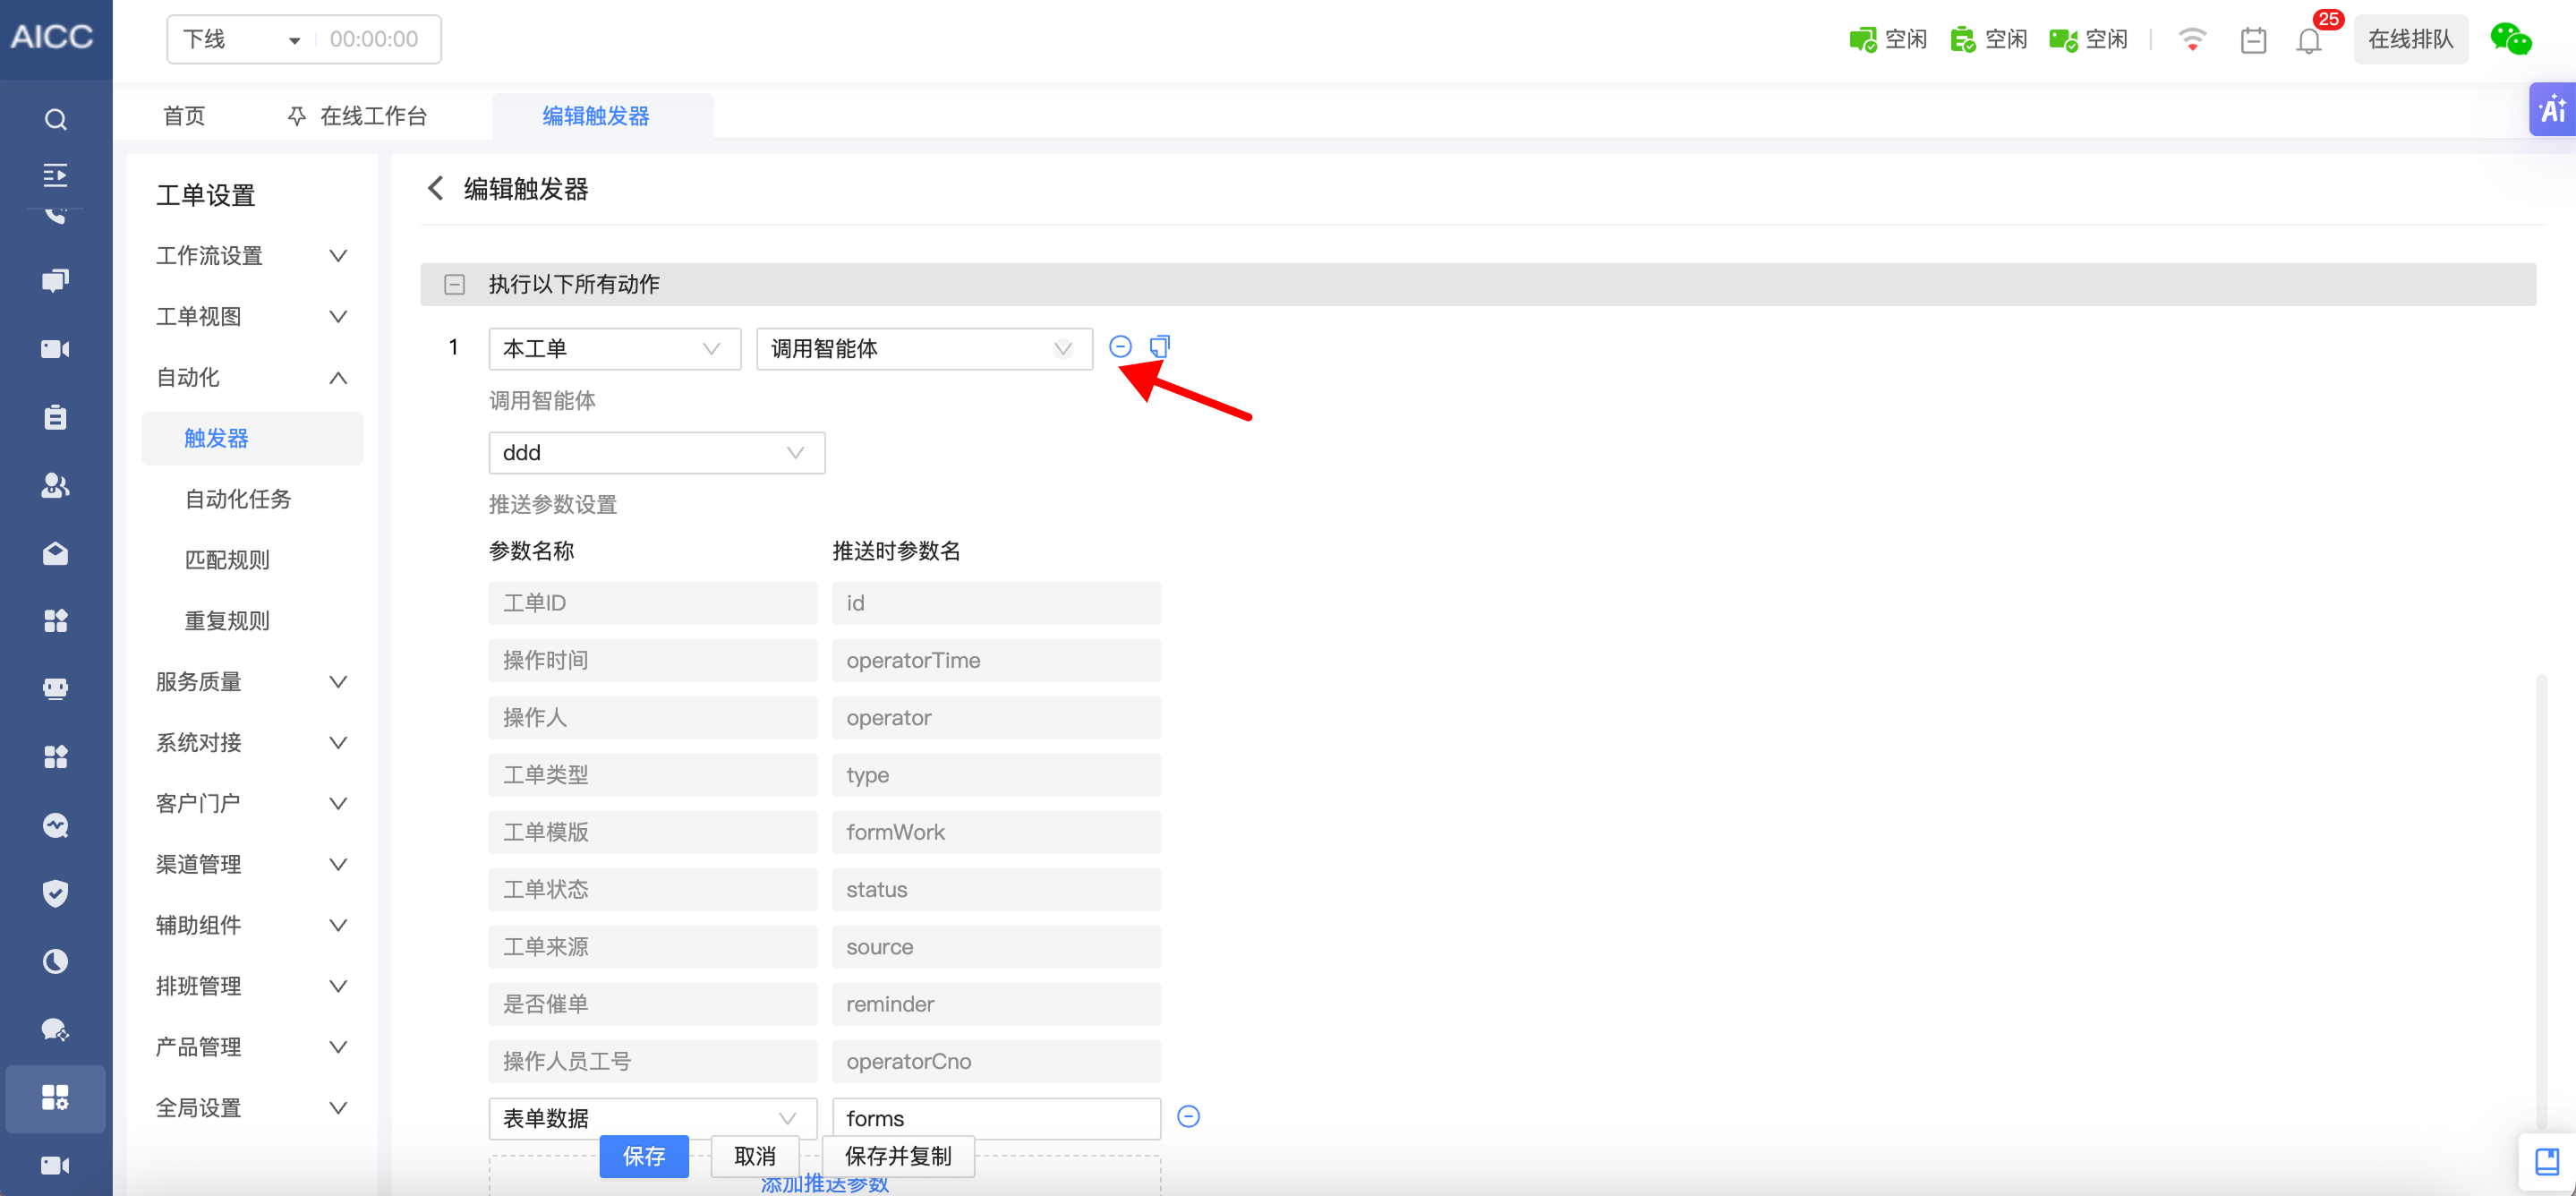The image size is (2576, 1196).
Task: Collapse the 自动化 menu group
Action: coord(338,378)
